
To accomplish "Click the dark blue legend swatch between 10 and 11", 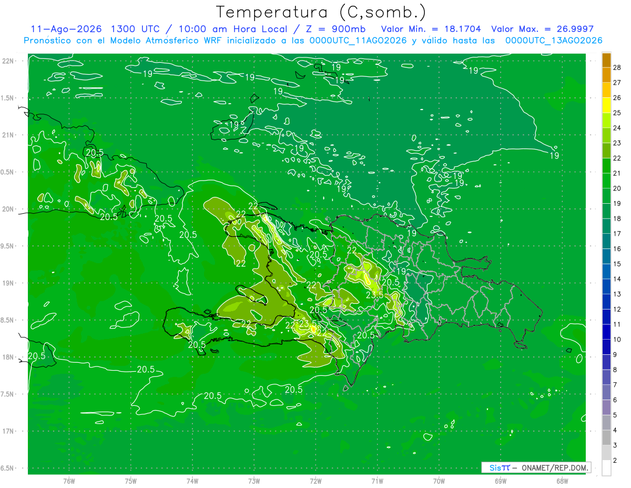I will coord(606,332).
